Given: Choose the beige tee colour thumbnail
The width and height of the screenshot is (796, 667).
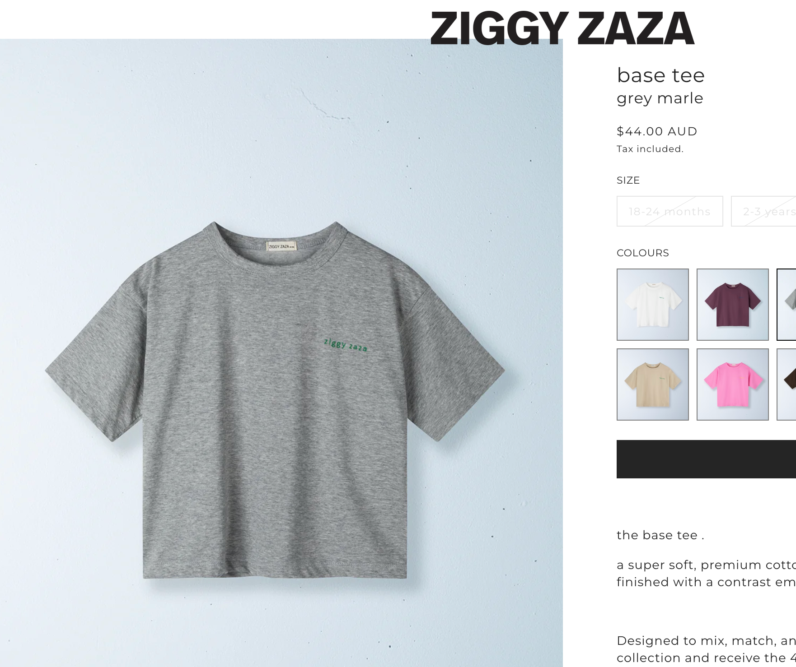Looking at the screenshot, I should pyautogui.click(x=653, y=384).
